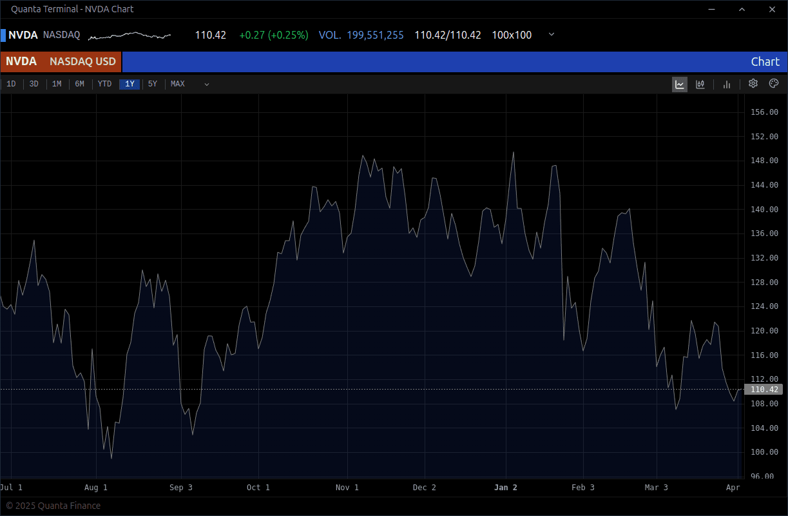Image resolution: width=788 pixels, height=516 pixels.
Task: Click the Nov 1 date axis label
Action: pos(347,488)
